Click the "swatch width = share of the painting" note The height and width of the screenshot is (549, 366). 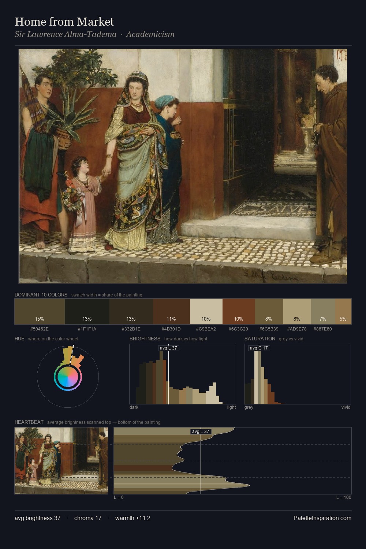tap(107, 295)
